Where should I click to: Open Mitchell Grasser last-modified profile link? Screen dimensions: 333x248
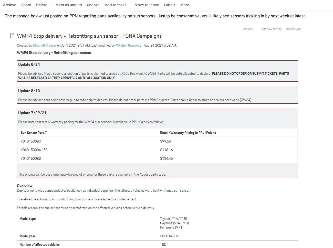pyautogui.click(x=127, y=46)
